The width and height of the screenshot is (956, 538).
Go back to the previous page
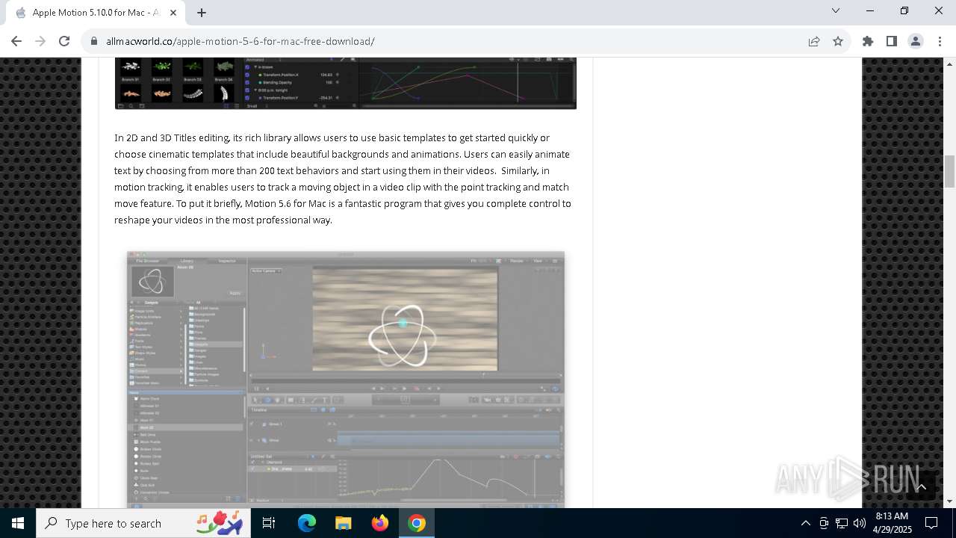click(x=16, y=41)
